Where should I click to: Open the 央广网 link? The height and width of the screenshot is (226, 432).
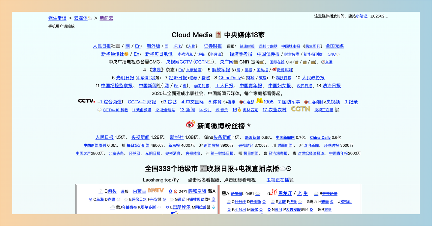[x=226, y=62]
